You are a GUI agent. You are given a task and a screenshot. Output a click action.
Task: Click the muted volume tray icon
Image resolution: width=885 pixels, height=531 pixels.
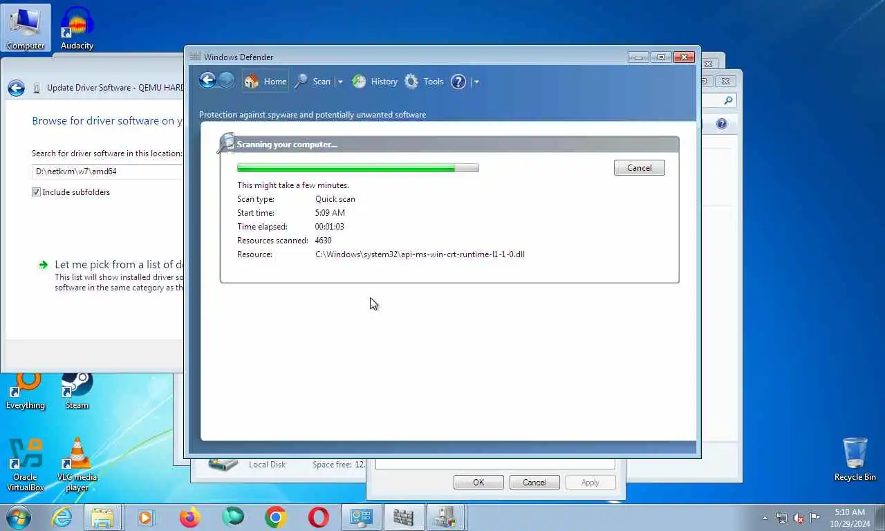799,518
